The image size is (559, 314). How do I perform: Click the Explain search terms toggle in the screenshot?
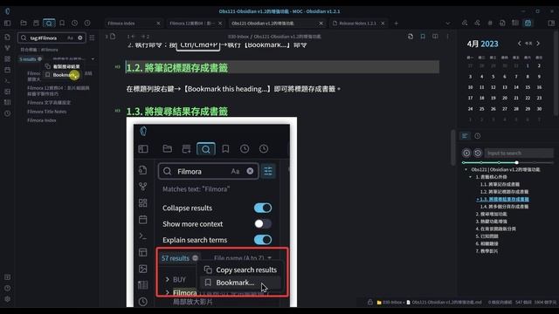[263, 240]
